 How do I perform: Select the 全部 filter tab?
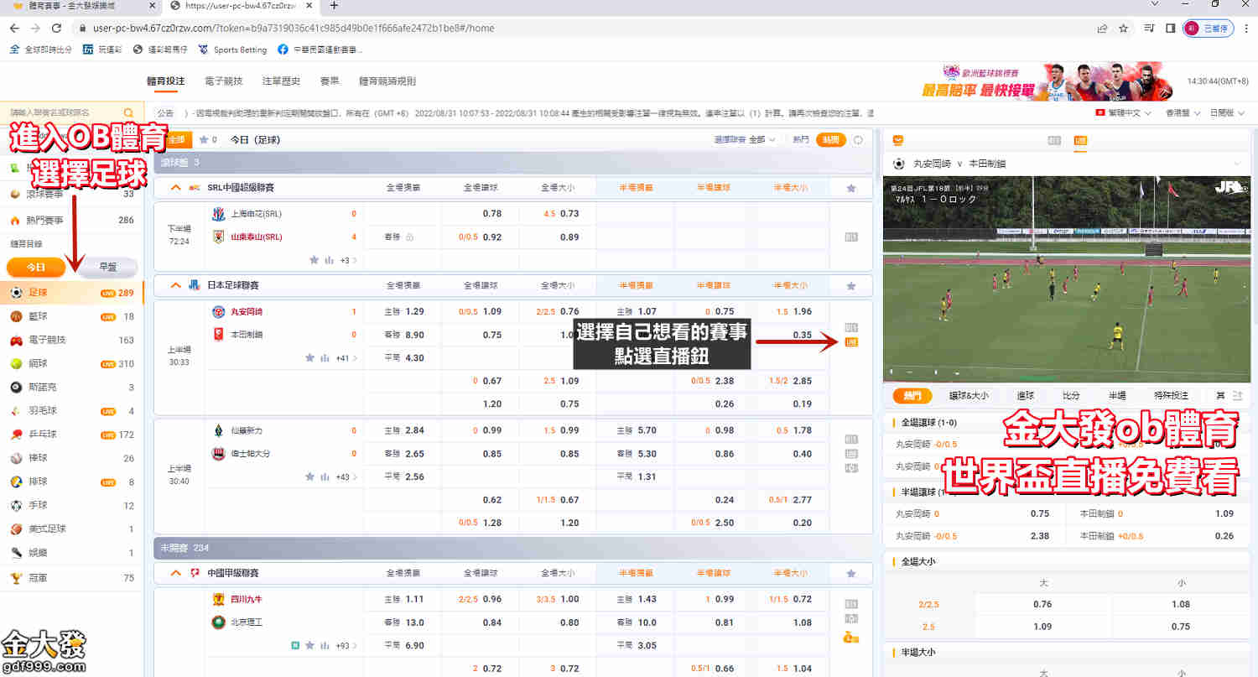click(x=176, y=140)
